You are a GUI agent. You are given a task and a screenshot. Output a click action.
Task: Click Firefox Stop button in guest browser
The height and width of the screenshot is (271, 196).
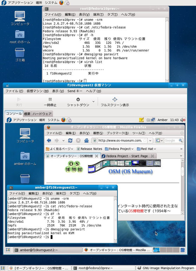(x=78, y=140)
